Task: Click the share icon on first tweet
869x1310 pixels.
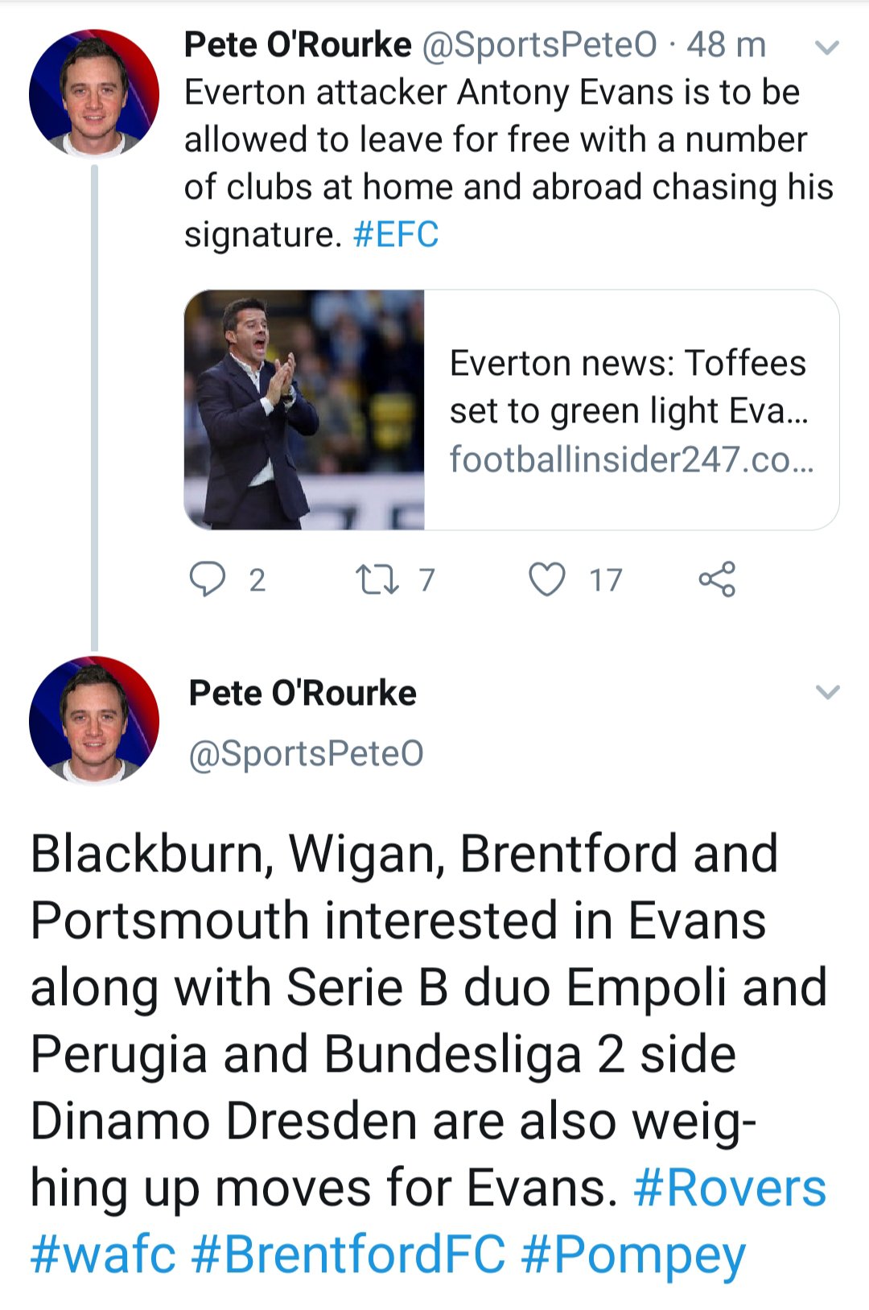Action: click(717, 579)
